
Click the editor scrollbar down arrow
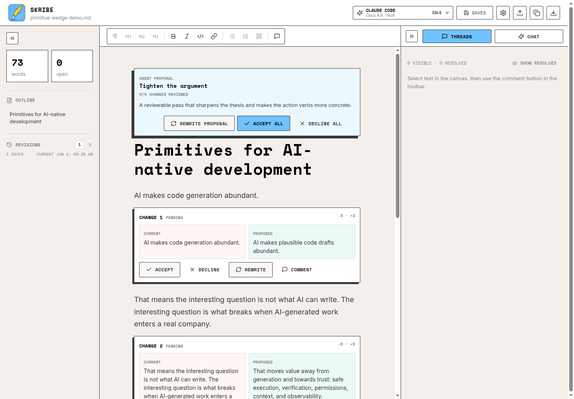[397, 395]
